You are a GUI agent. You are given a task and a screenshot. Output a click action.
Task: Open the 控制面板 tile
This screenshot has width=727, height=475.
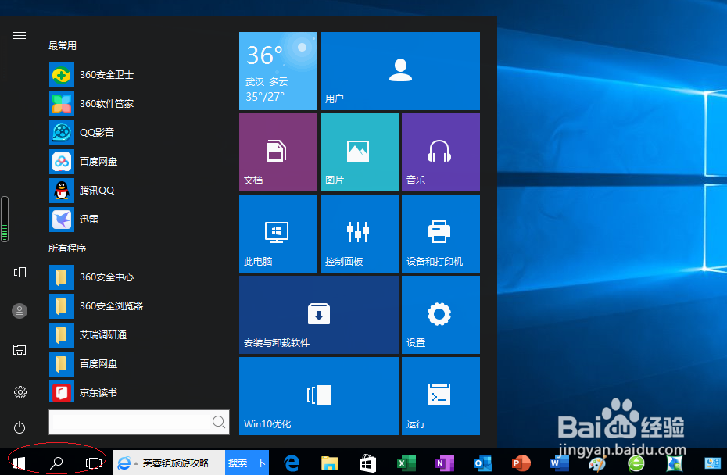(x=359, y=233)
